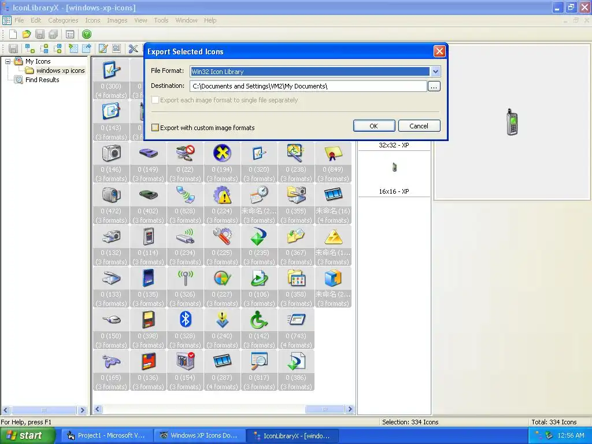Select the film strip icon 0 (287)
The image size is (592, 444).
[x=223, y=371]
